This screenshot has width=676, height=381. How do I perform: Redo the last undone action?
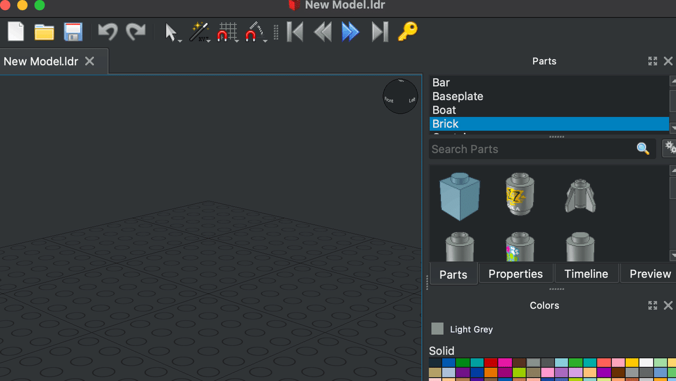[136, 32]
